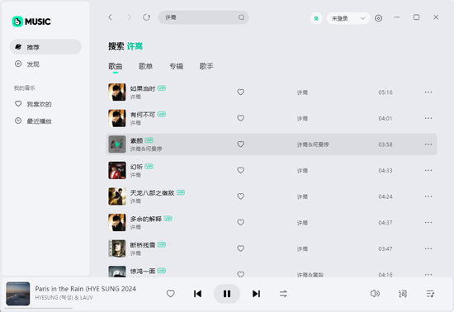
Task: Play 素颜 via its cover play icon
Action: click(x=117, y=144)
